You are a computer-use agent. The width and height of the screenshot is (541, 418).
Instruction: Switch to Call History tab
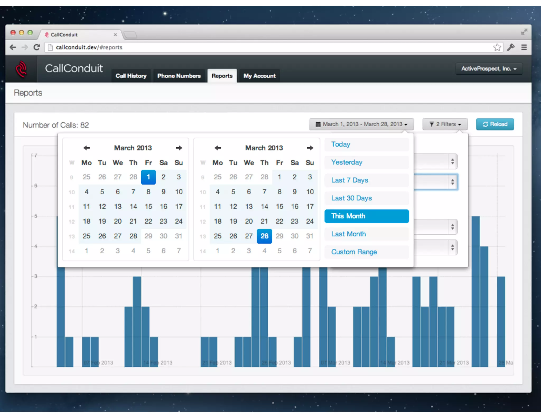click(x=131, y=76)
